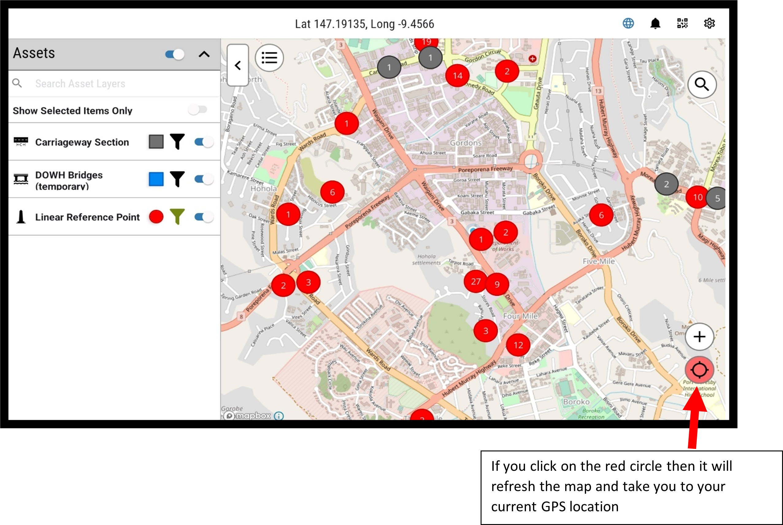Turn off Linear Reference Point layer
The image size is (783, 525).
point(204,217)
